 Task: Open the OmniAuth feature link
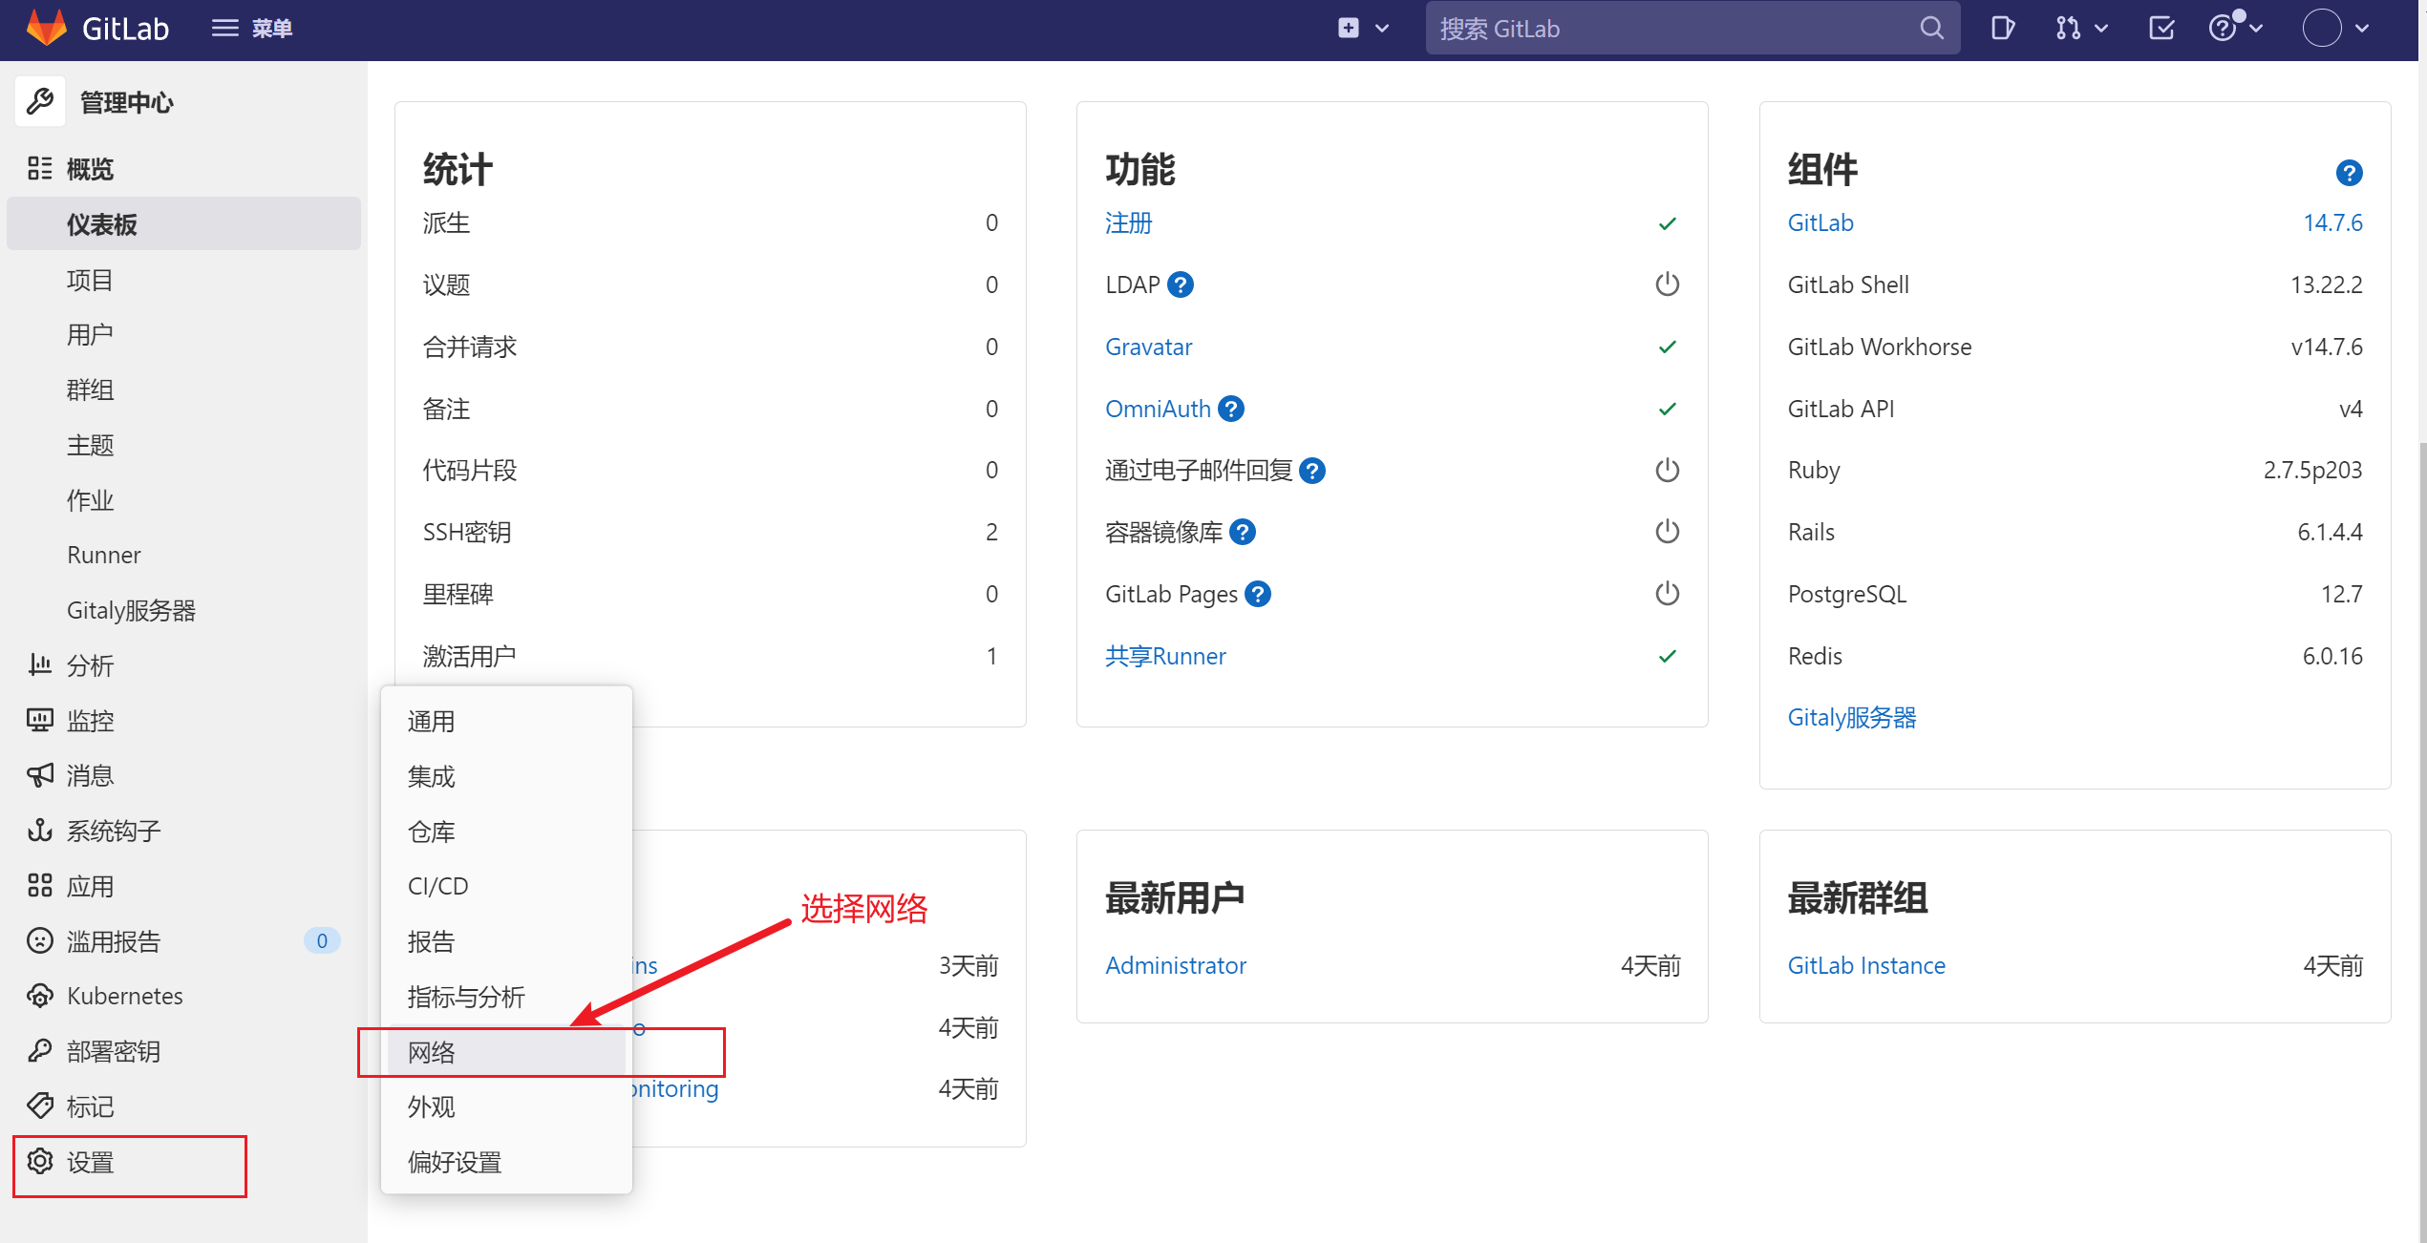[1158, 409]
